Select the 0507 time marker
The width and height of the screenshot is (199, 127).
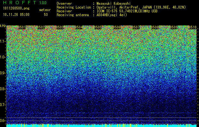click(136, 27)
